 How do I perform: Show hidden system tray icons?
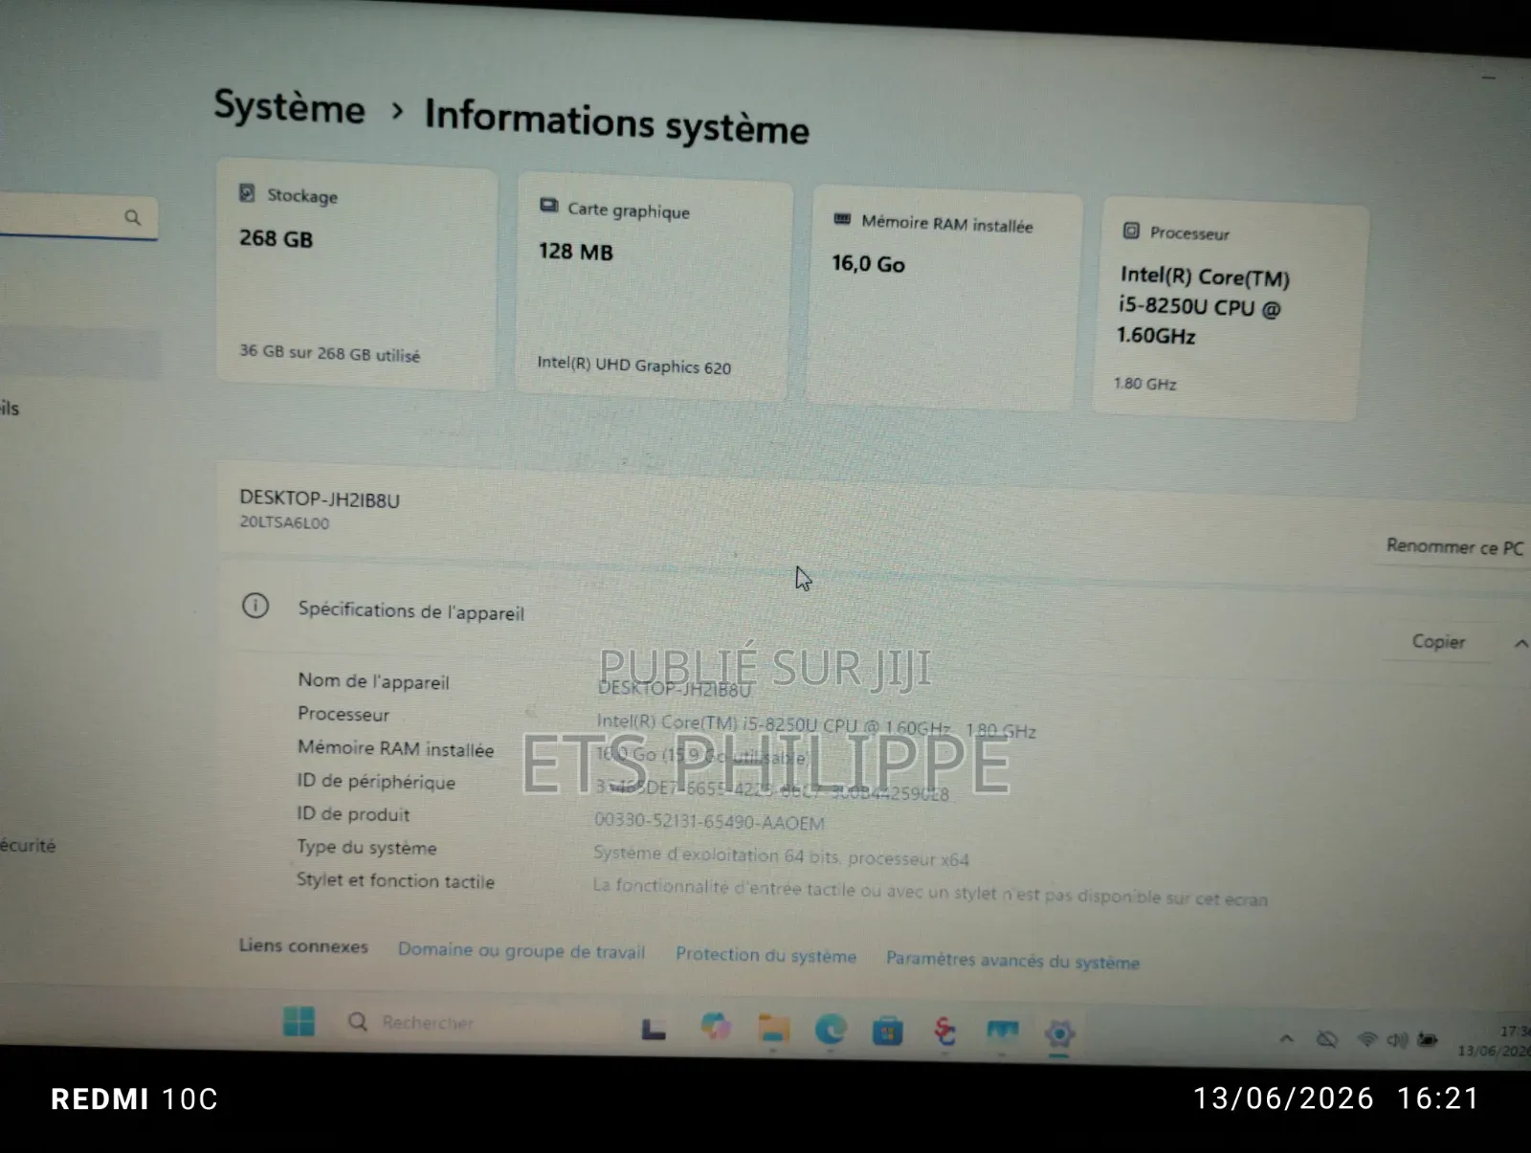(x=1286, y=1038)
